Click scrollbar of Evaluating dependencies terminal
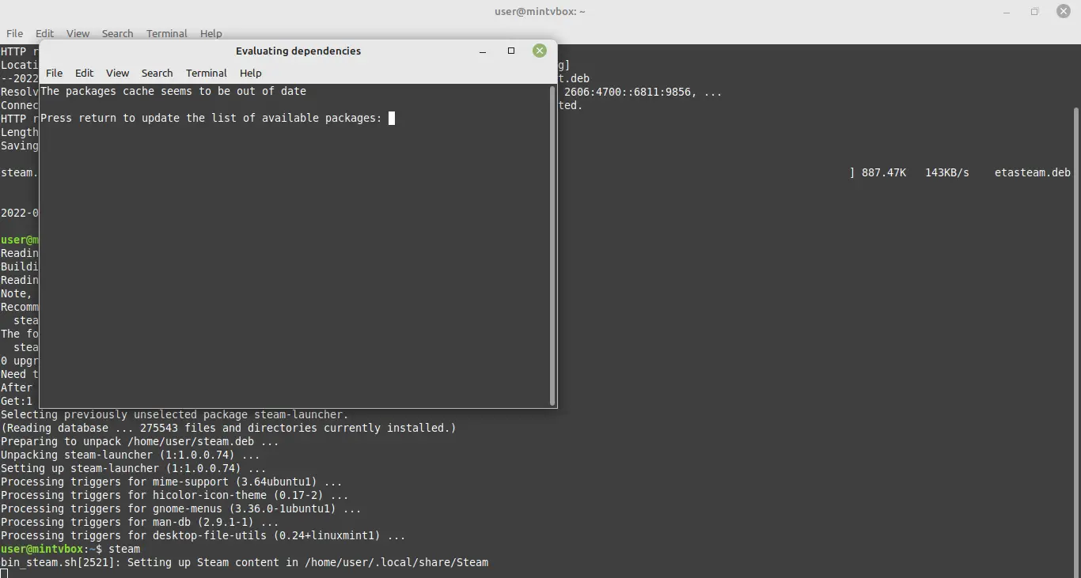 (x=552, y=246)
